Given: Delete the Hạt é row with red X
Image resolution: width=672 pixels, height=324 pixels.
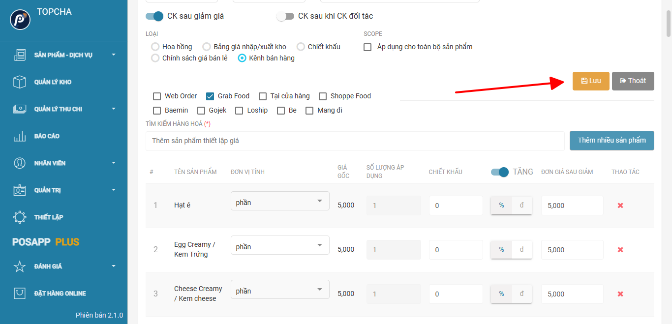Looking at the screenshot, I should pos(620,206).
